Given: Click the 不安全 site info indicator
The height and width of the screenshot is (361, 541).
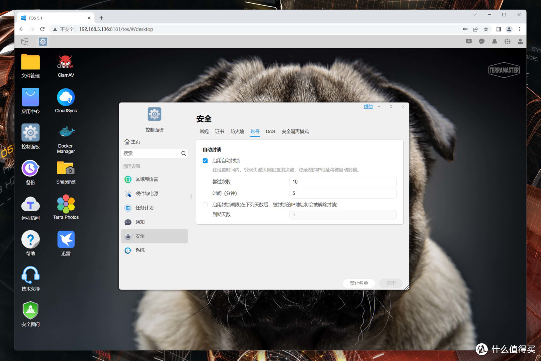Looking at the screenshot, I should click(x=63, y=29).
